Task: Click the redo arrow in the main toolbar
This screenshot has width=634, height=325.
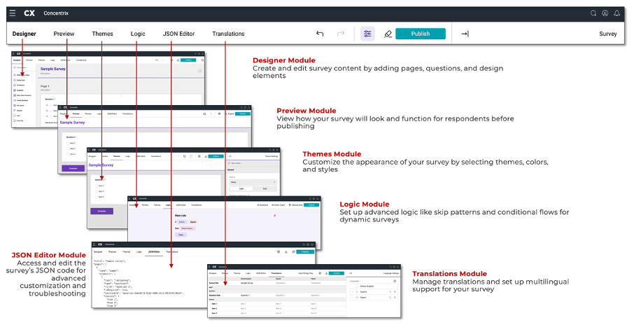Action: coord(341,34)
